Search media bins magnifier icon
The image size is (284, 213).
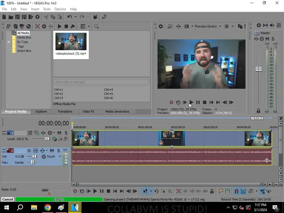click(x=96, y=26)
